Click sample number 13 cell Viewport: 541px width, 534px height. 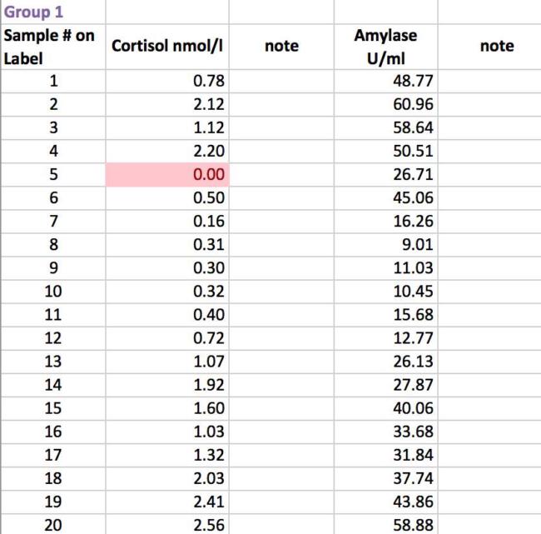pos(53,362)
